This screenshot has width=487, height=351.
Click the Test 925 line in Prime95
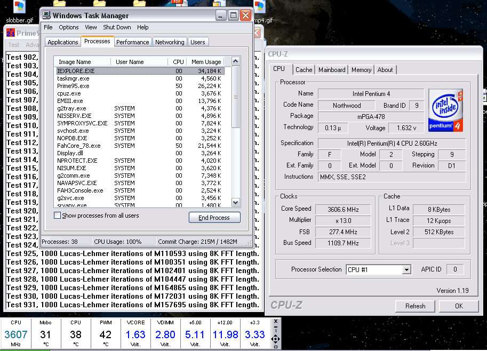(133, 254)
